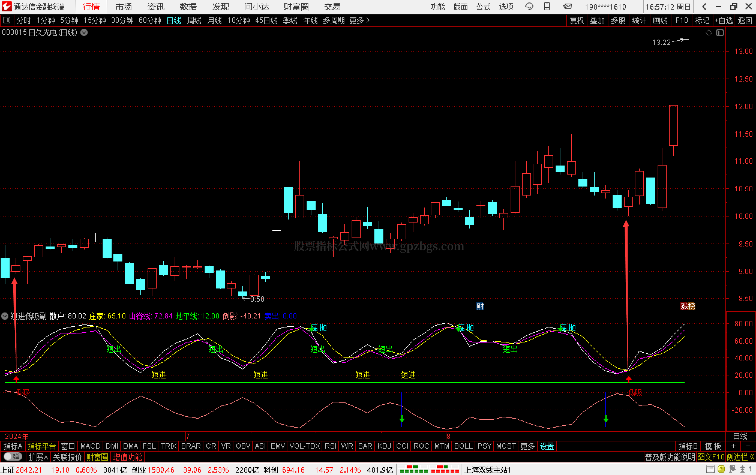Click the diamond icon at chart top right
Image resolution: width=756 pixels, height=475 pixels.
pyautogui.click(x=709, y=33)
